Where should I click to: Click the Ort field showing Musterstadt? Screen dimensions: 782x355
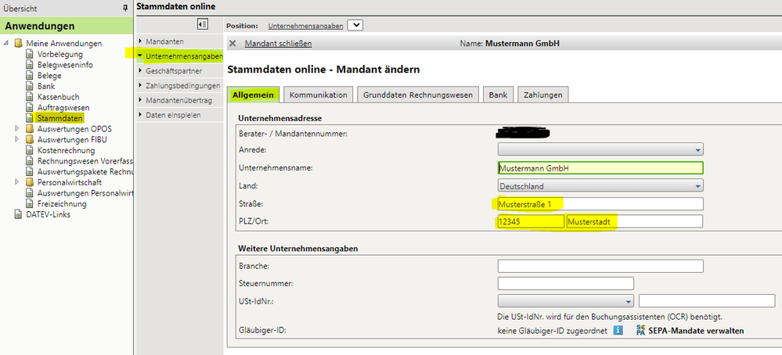(635, 221)
